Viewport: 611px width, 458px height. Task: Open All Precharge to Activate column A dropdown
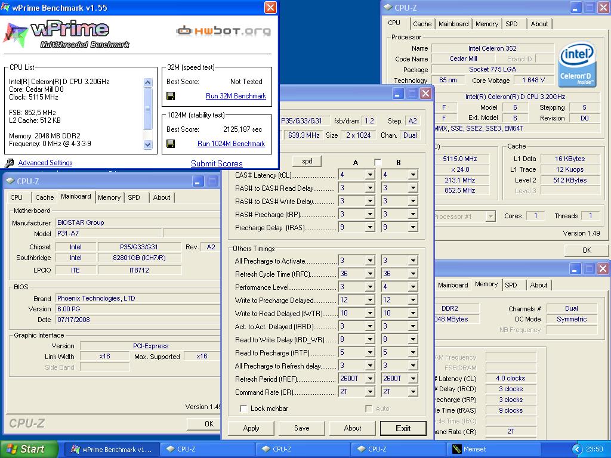[370, 261]
